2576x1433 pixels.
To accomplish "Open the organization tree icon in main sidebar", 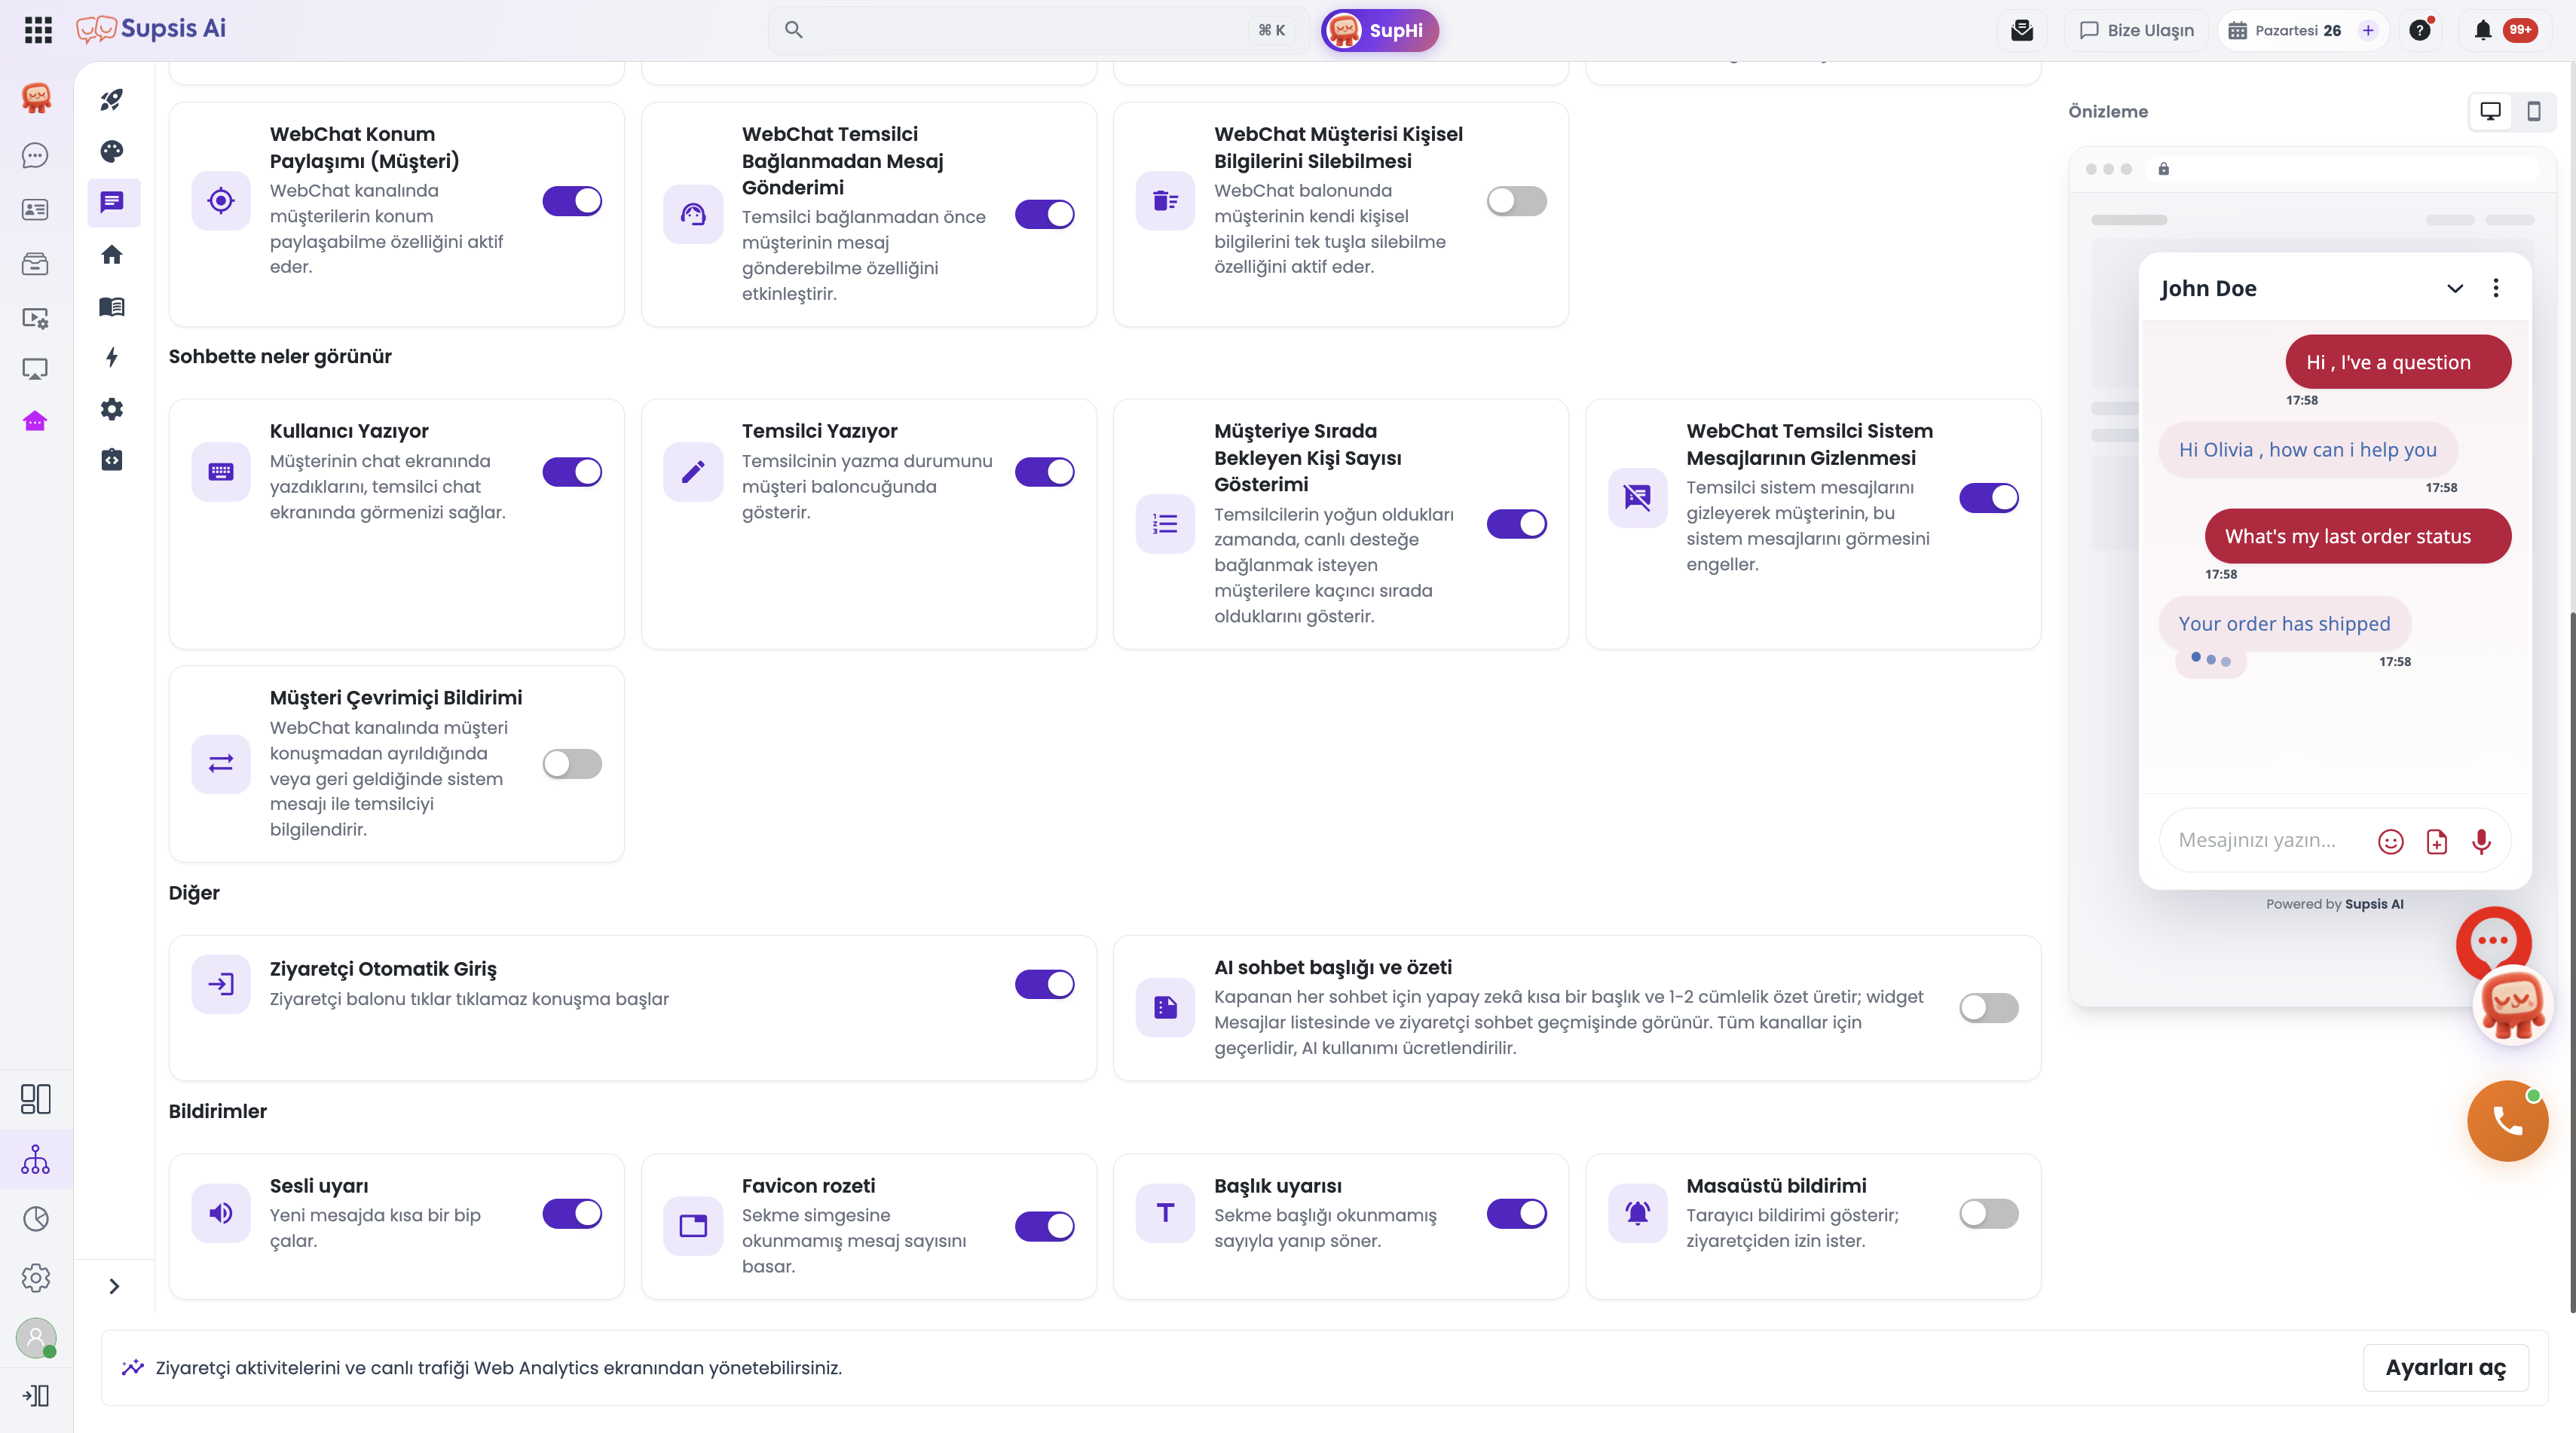I will (x=35, y=1160).
